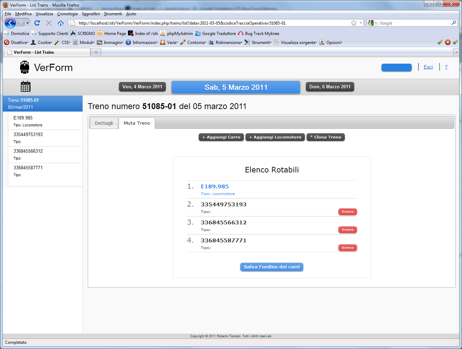Click the Stop loading X icon

click(49, 23)
